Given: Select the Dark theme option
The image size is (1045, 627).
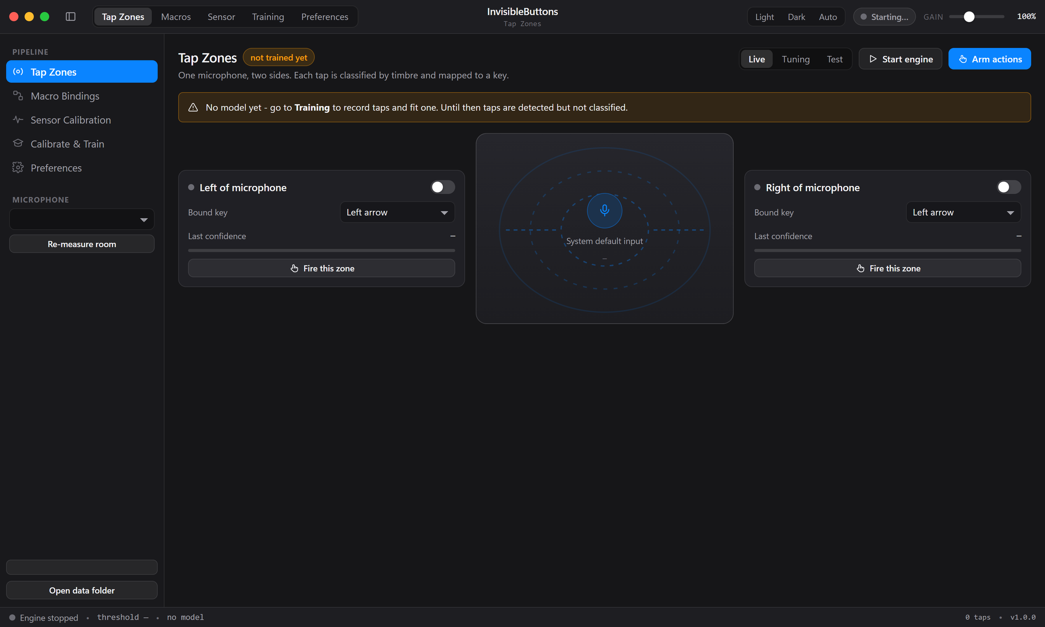Looking at the screenshot, I should (x=796, y=17).
